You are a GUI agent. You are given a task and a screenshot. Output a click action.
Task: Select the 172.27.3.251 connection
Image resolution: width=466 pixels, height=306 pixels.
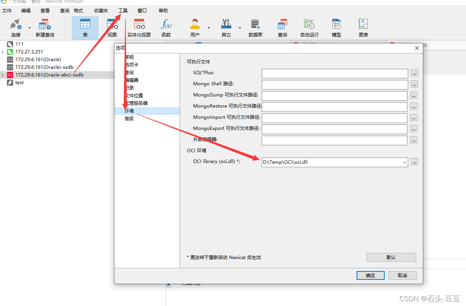(x=29, y=52)
